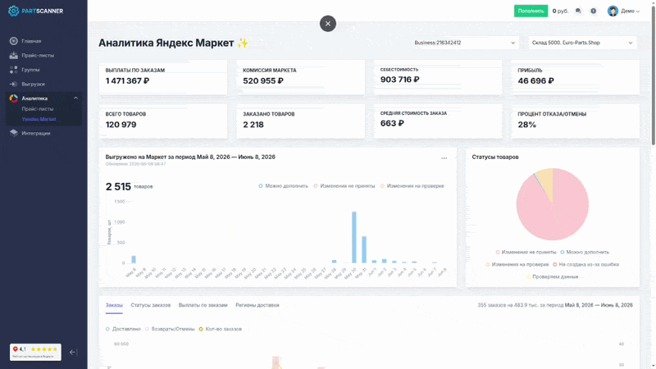Open the Главная menu label
656x369 pixels.
coord(31,41)
